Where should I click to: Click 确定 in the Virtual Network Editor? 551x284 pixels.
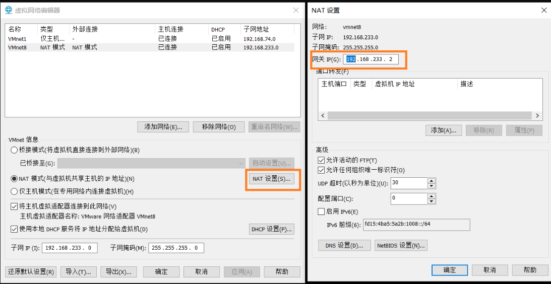[x=161, y=272]
